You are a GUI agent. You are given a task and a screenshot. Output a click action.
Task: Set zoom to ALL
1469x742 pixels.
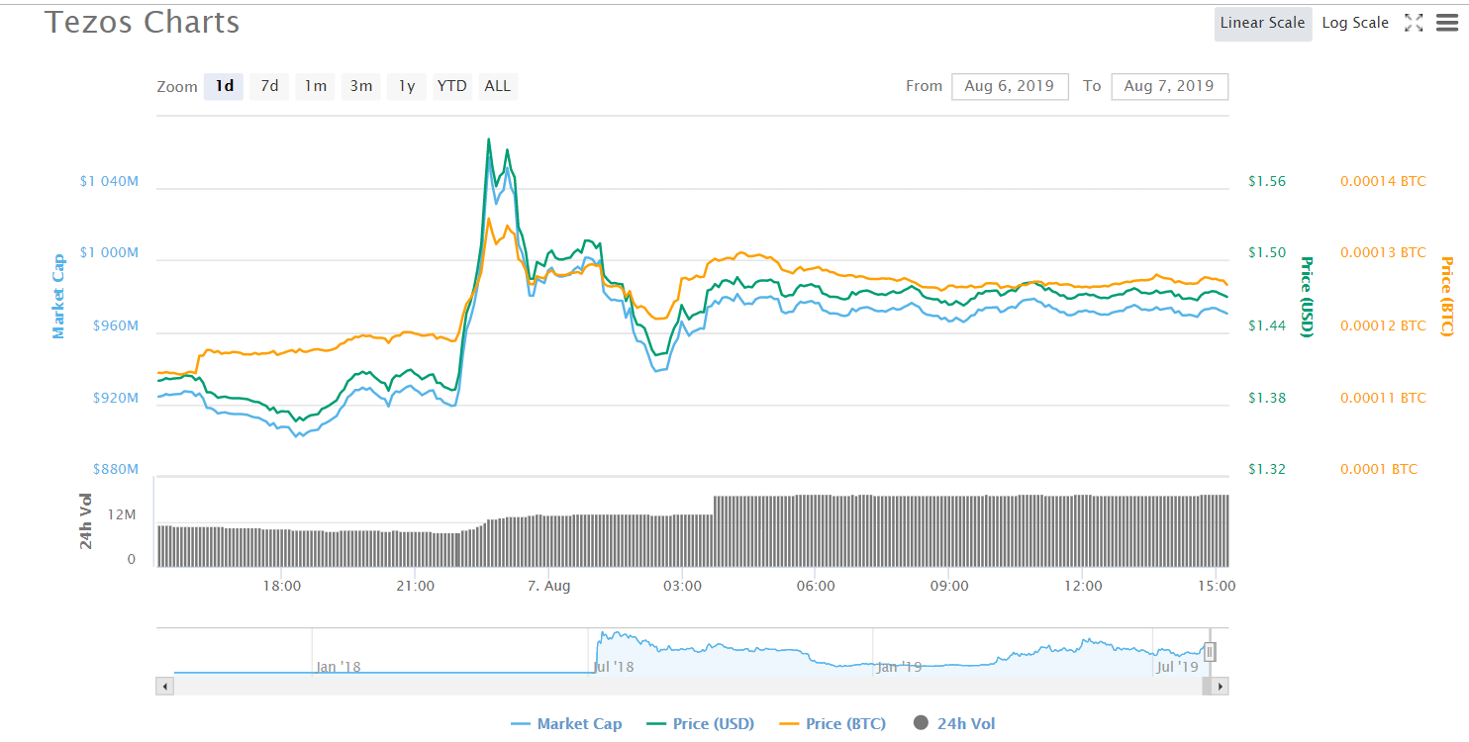point(498,86)
